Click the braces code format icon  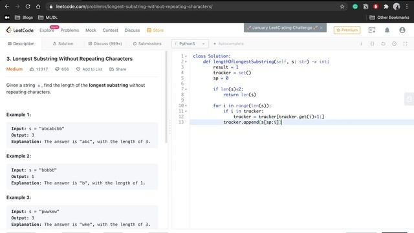(x=373, y=43)
